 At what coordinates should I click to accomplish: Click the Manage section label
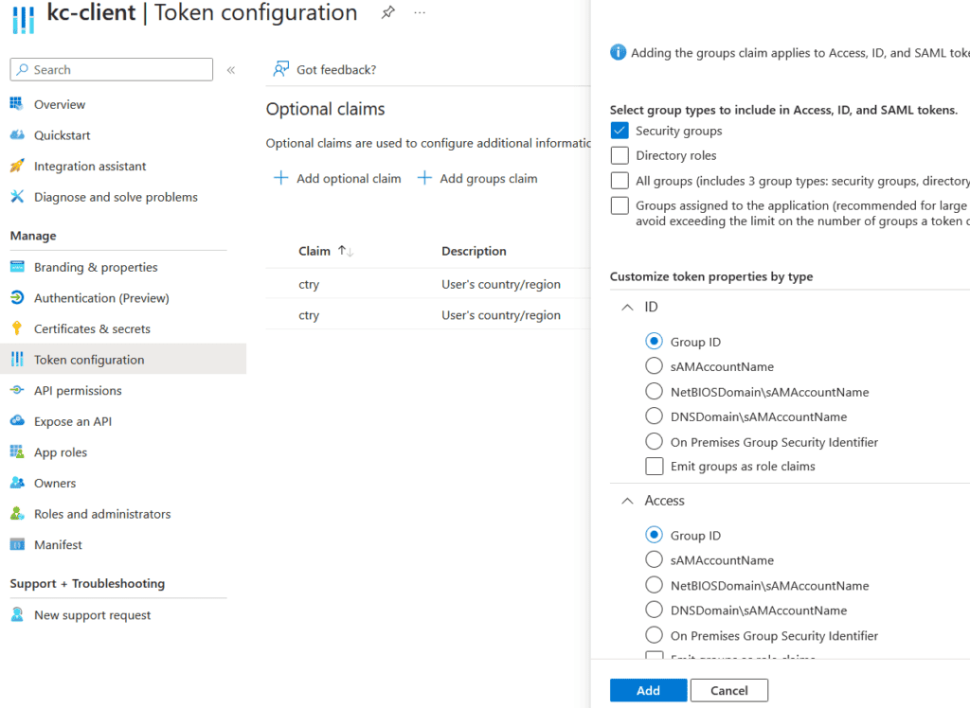[x=33, y=236]
